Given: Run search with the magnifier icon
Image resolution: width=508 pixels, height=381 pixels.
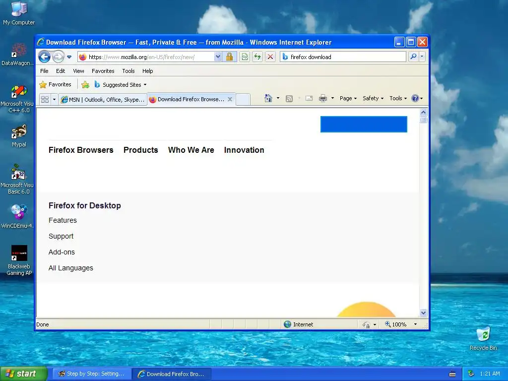Looking at the screenshot, I should tap(413, 57).
